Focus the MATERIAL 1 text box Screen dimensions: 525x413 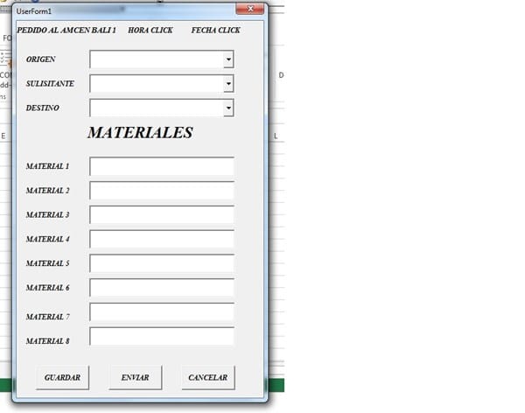[162, 166]
